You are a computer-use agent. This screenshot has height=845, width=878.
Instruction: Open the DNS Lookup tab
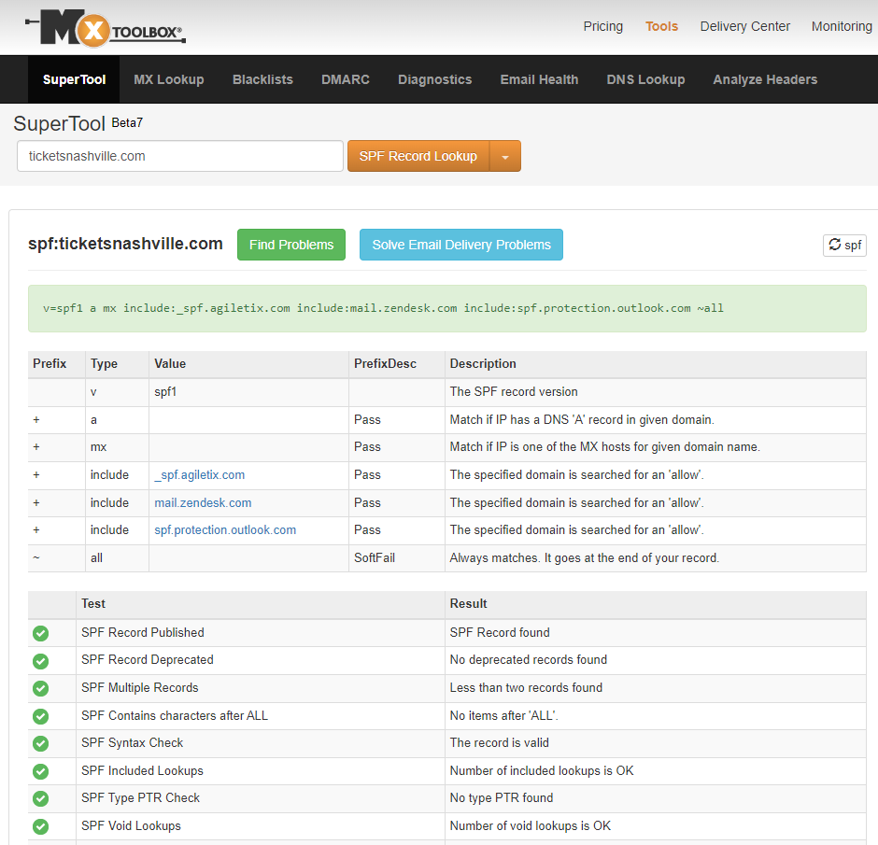pos(645,79)
